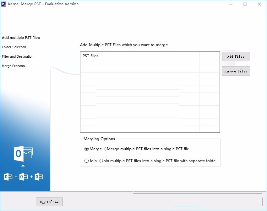The width and height of the screenshot is (267, 211).
Task: Close the Kernel Merge PST window
Action: [x=259, y=4]
